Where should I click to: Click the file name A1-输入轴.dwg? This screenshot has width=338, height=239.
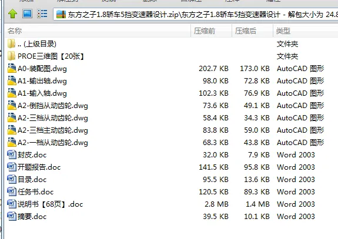click(42, 93)
